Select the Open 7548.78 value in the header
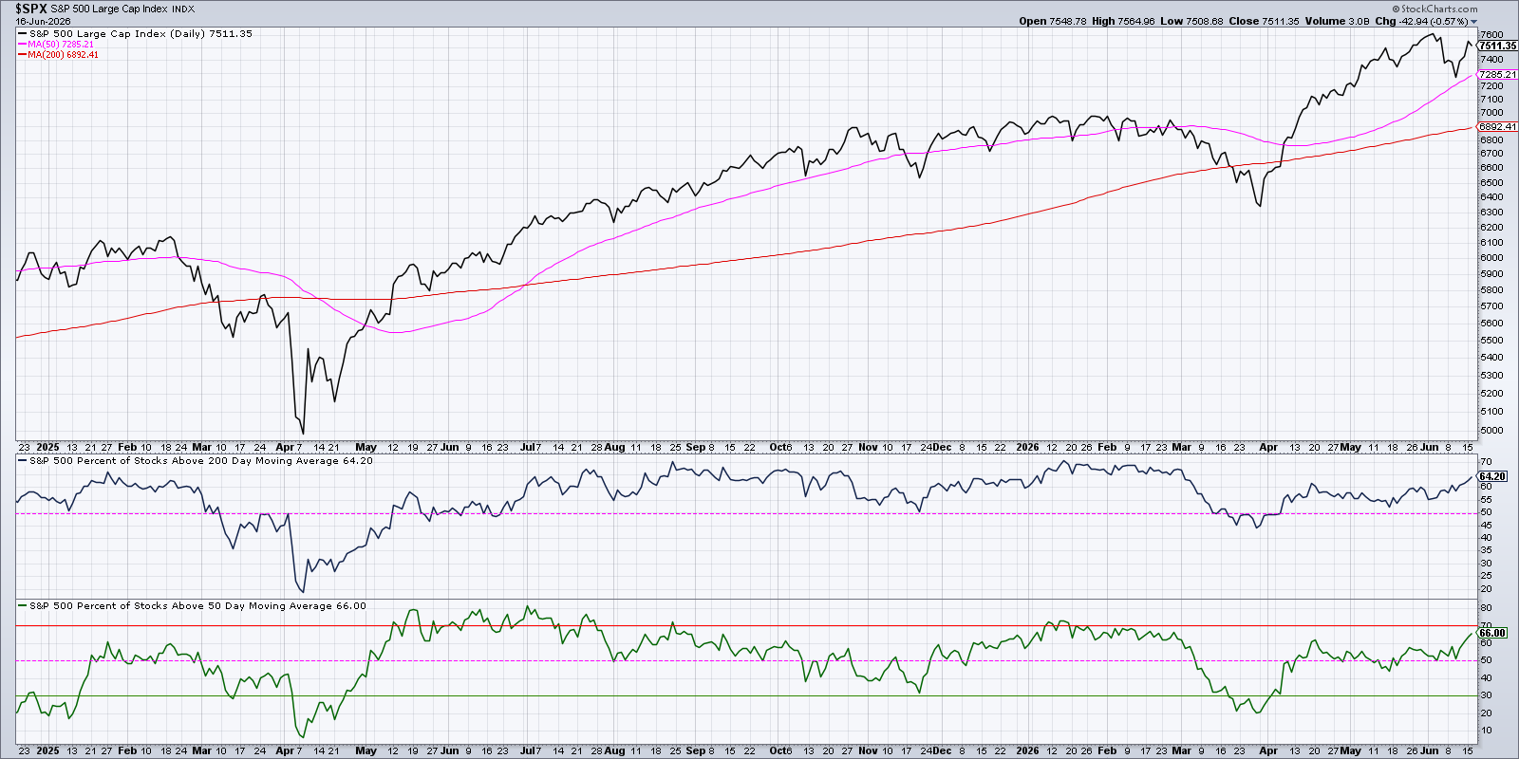The image size is (1519, 759). [x=1053, y=21]
